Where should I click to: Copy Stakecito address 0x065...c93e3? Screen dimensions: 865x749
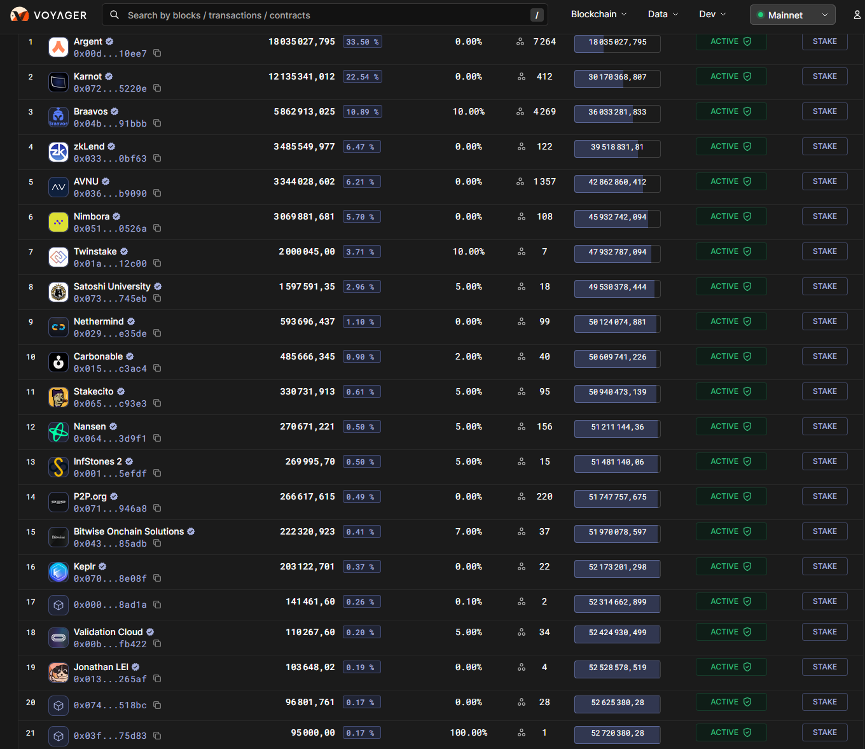click(157, 403)
